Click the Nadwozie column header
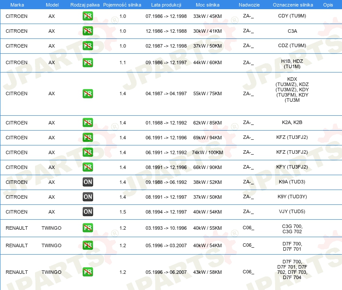Screen dimensions: 342x290 pyautogui.click(x=249, y=5)
